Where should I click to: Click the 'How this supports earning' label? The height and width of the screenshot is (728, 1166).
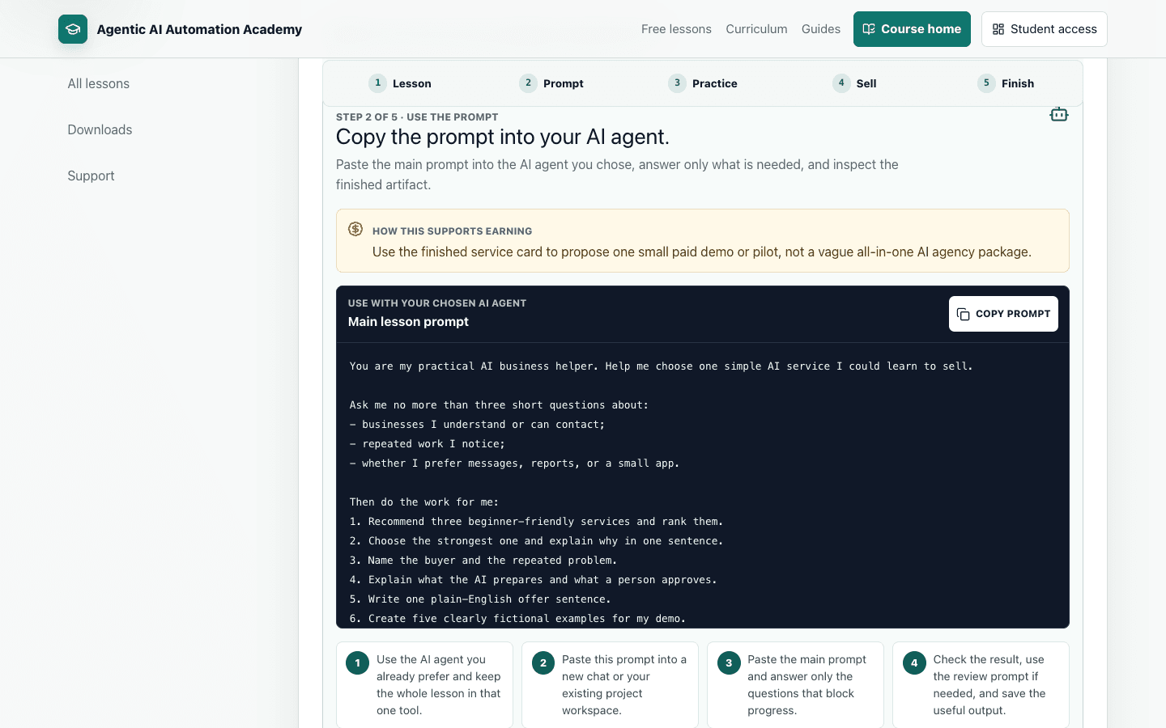pos(452,231)
